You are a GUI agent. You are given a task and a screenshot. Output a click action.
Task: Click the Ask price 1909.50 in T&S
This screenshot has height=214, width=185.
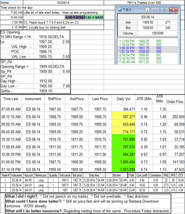point(148,22)
